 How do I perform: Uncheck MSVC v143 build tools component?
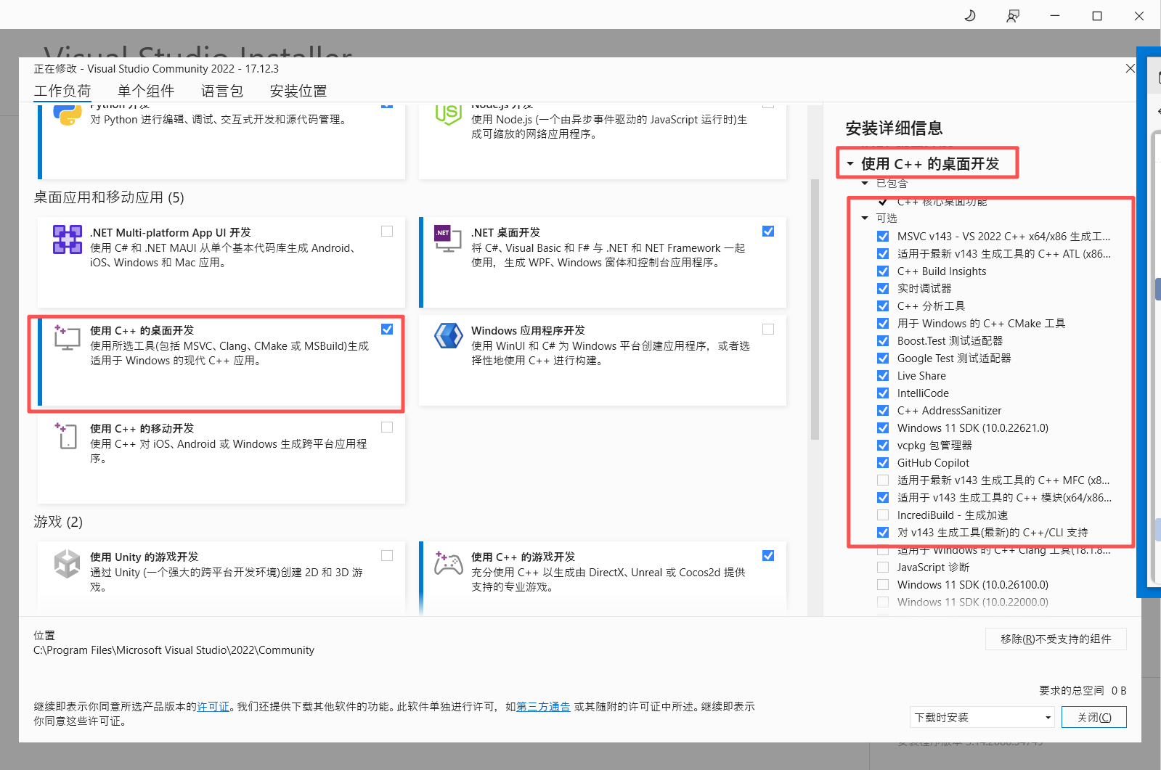coord(883,237)
